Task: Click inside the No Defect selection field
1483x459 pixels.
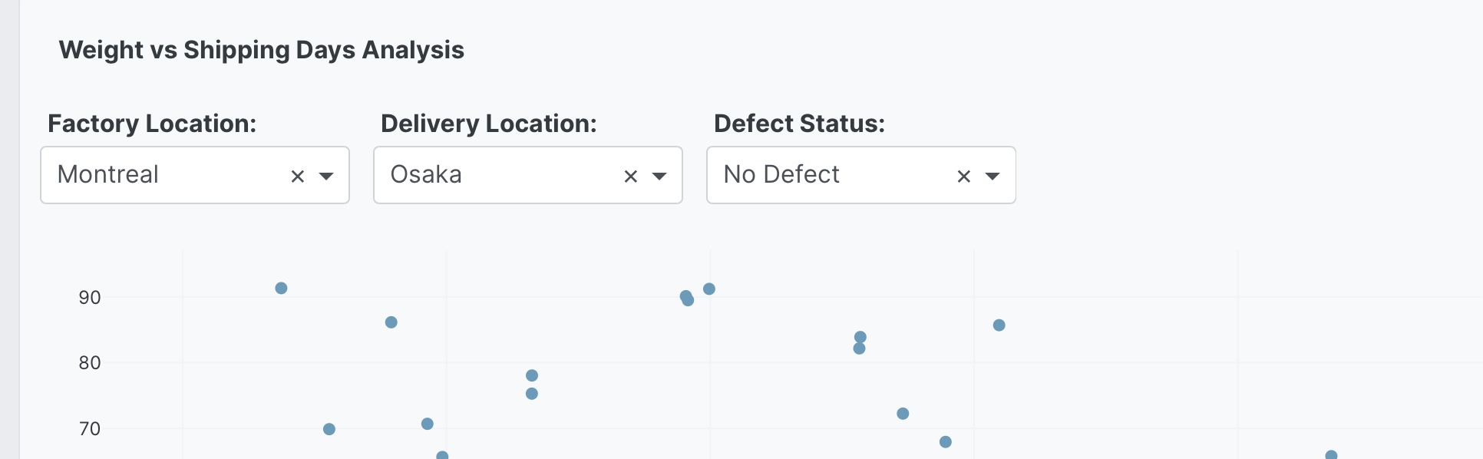Action: click(829, 175)
